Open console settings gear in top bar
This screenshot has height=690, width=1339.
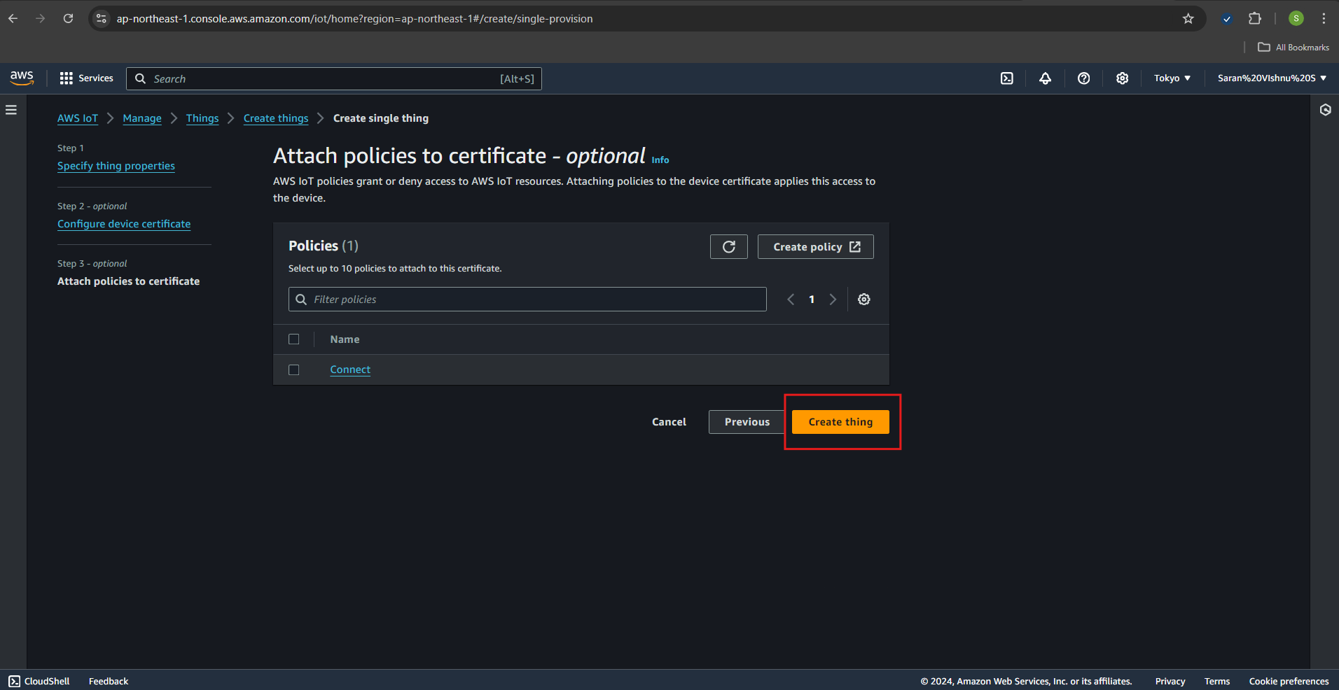[x=1122, y=78]
